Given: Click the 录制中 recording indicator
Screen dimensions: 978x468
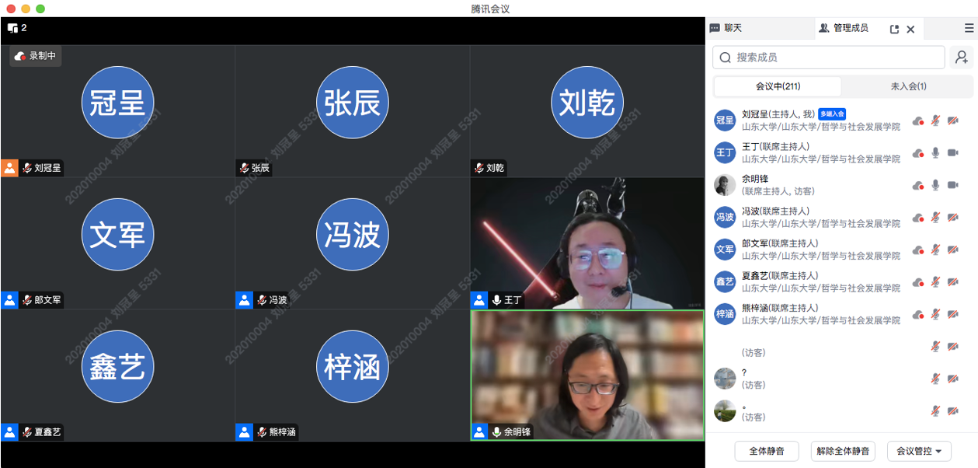Looking at the screenshot, I should (x=36, y=56).
